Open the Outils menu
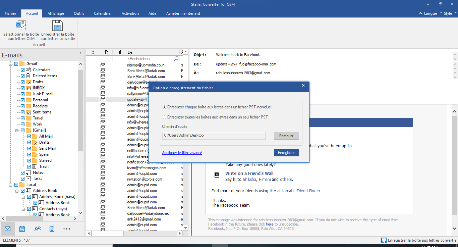Viewport: 458px width, 247px height. click(79, 13)
